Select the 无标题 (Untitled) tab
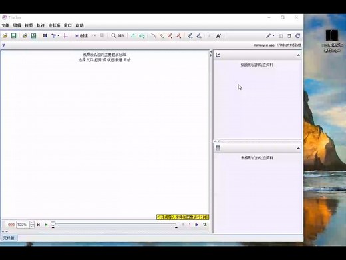346x260 pixels. [9, 238]
